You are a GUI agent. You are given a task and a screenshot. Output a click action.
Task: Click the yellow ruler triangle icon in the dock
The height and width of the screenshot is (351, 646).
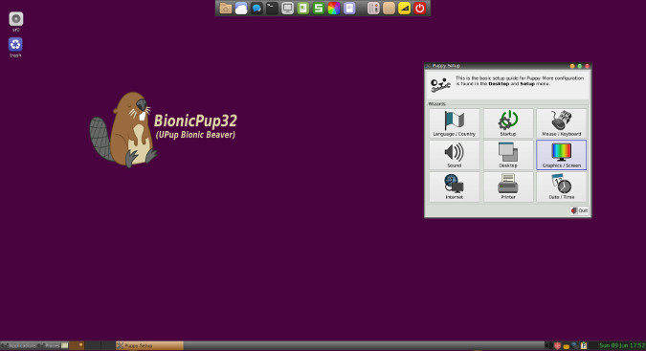tap(404, 9)
